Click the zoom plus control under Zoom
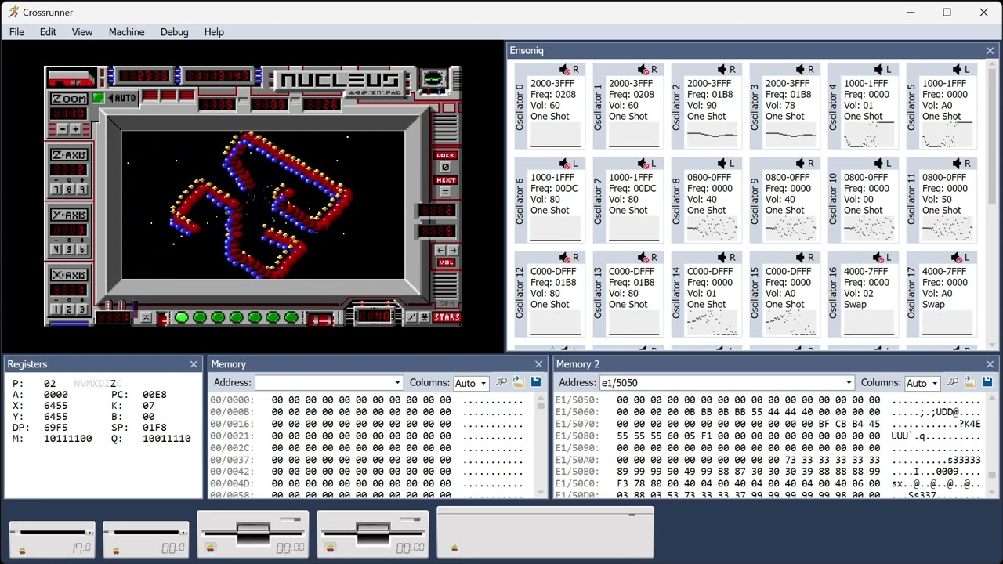This screenshot has width=1003, height=564. (x=75, y=129)
